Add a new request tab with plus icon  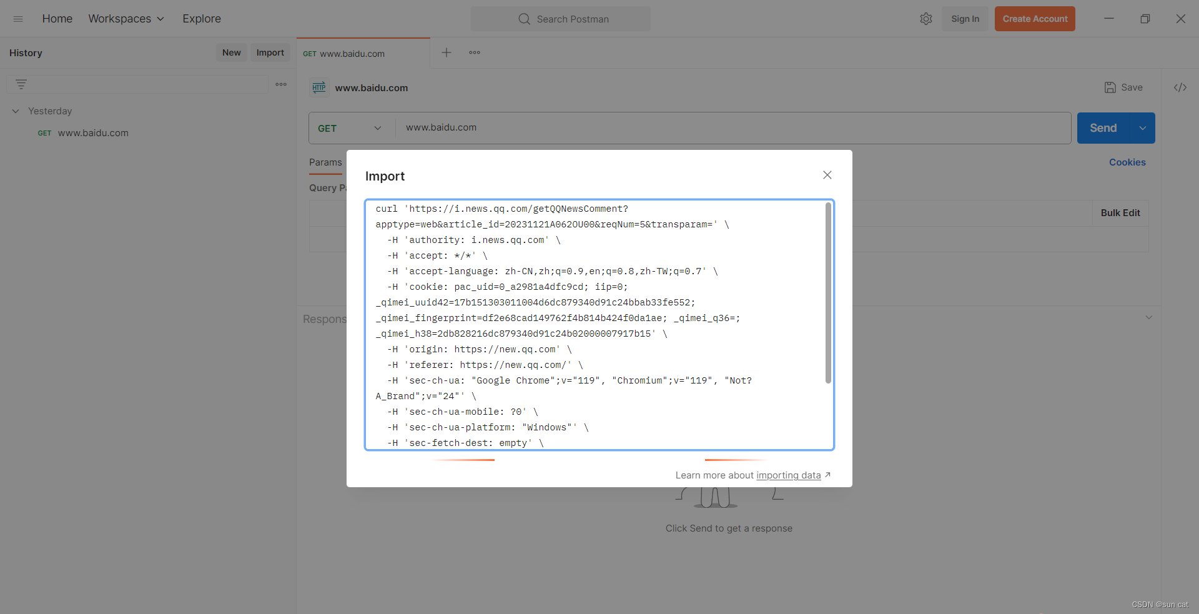point(447,52)
